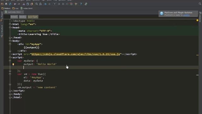Toggle listening for debug connections icon
Screen dimensions: 202x114
(71, 4)
